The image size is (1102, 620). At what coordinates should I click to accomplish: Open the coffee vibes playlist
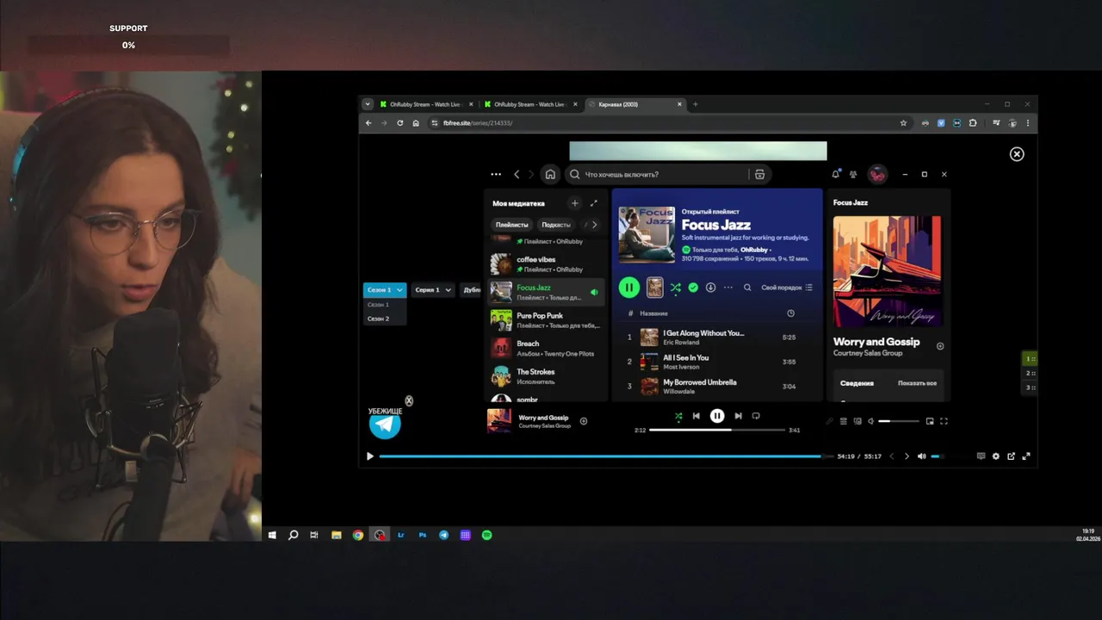point(545,264)
